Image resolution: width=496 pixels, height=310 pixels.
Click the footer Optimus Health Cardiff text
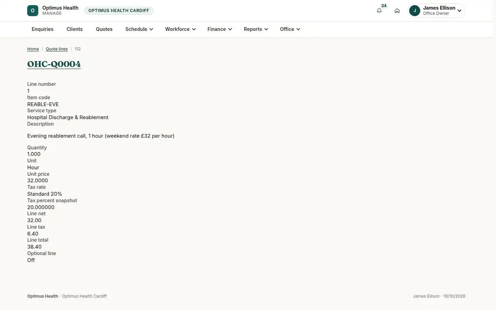point(84,296)
